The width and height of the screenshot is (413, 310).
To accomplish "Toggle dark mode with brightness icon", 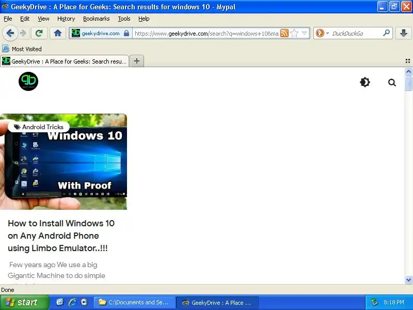I will [x=365, y=82].
